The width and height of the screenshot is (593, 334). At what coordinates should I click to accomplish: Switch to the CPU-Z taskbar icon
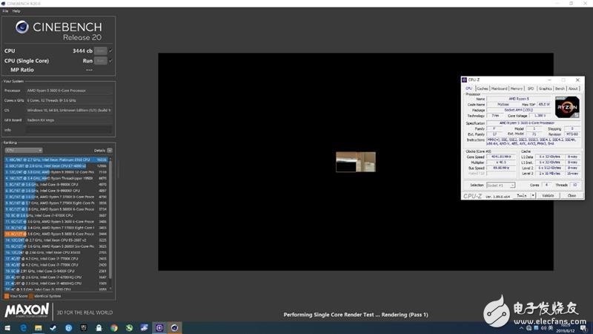pos(159,328)
